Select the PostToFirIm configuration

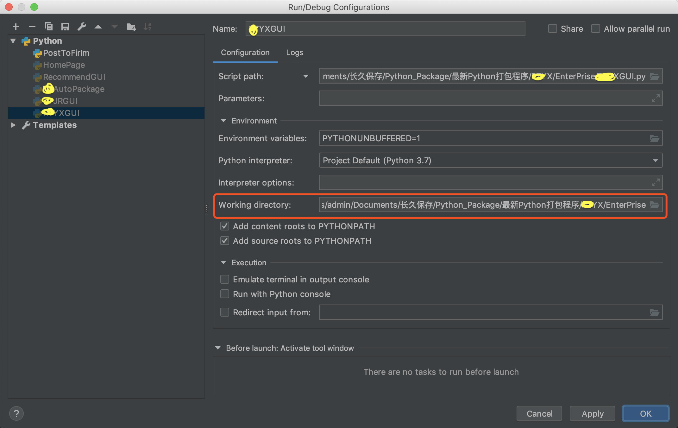point(66,53)
